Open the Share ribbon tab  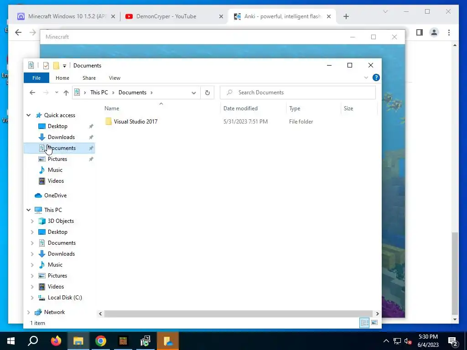tap(89, 78)
